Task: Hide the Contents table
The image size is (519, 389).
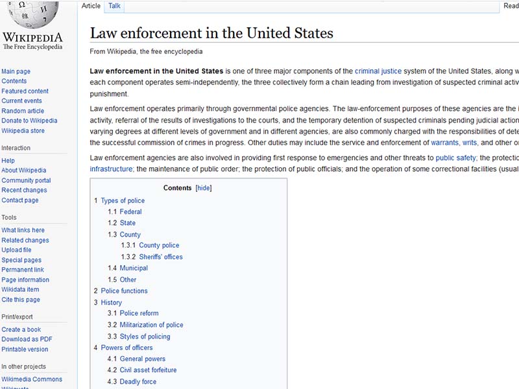Action: tap(204, 188)
